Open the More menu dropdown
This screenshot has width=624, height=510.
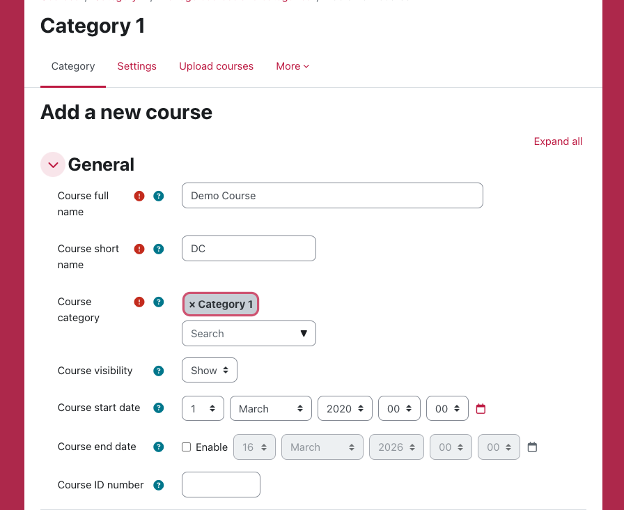point(292,66)
